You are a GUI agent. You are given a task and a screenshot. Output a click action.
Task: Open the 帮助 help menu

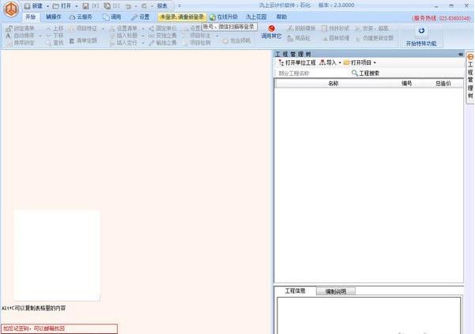281,17
